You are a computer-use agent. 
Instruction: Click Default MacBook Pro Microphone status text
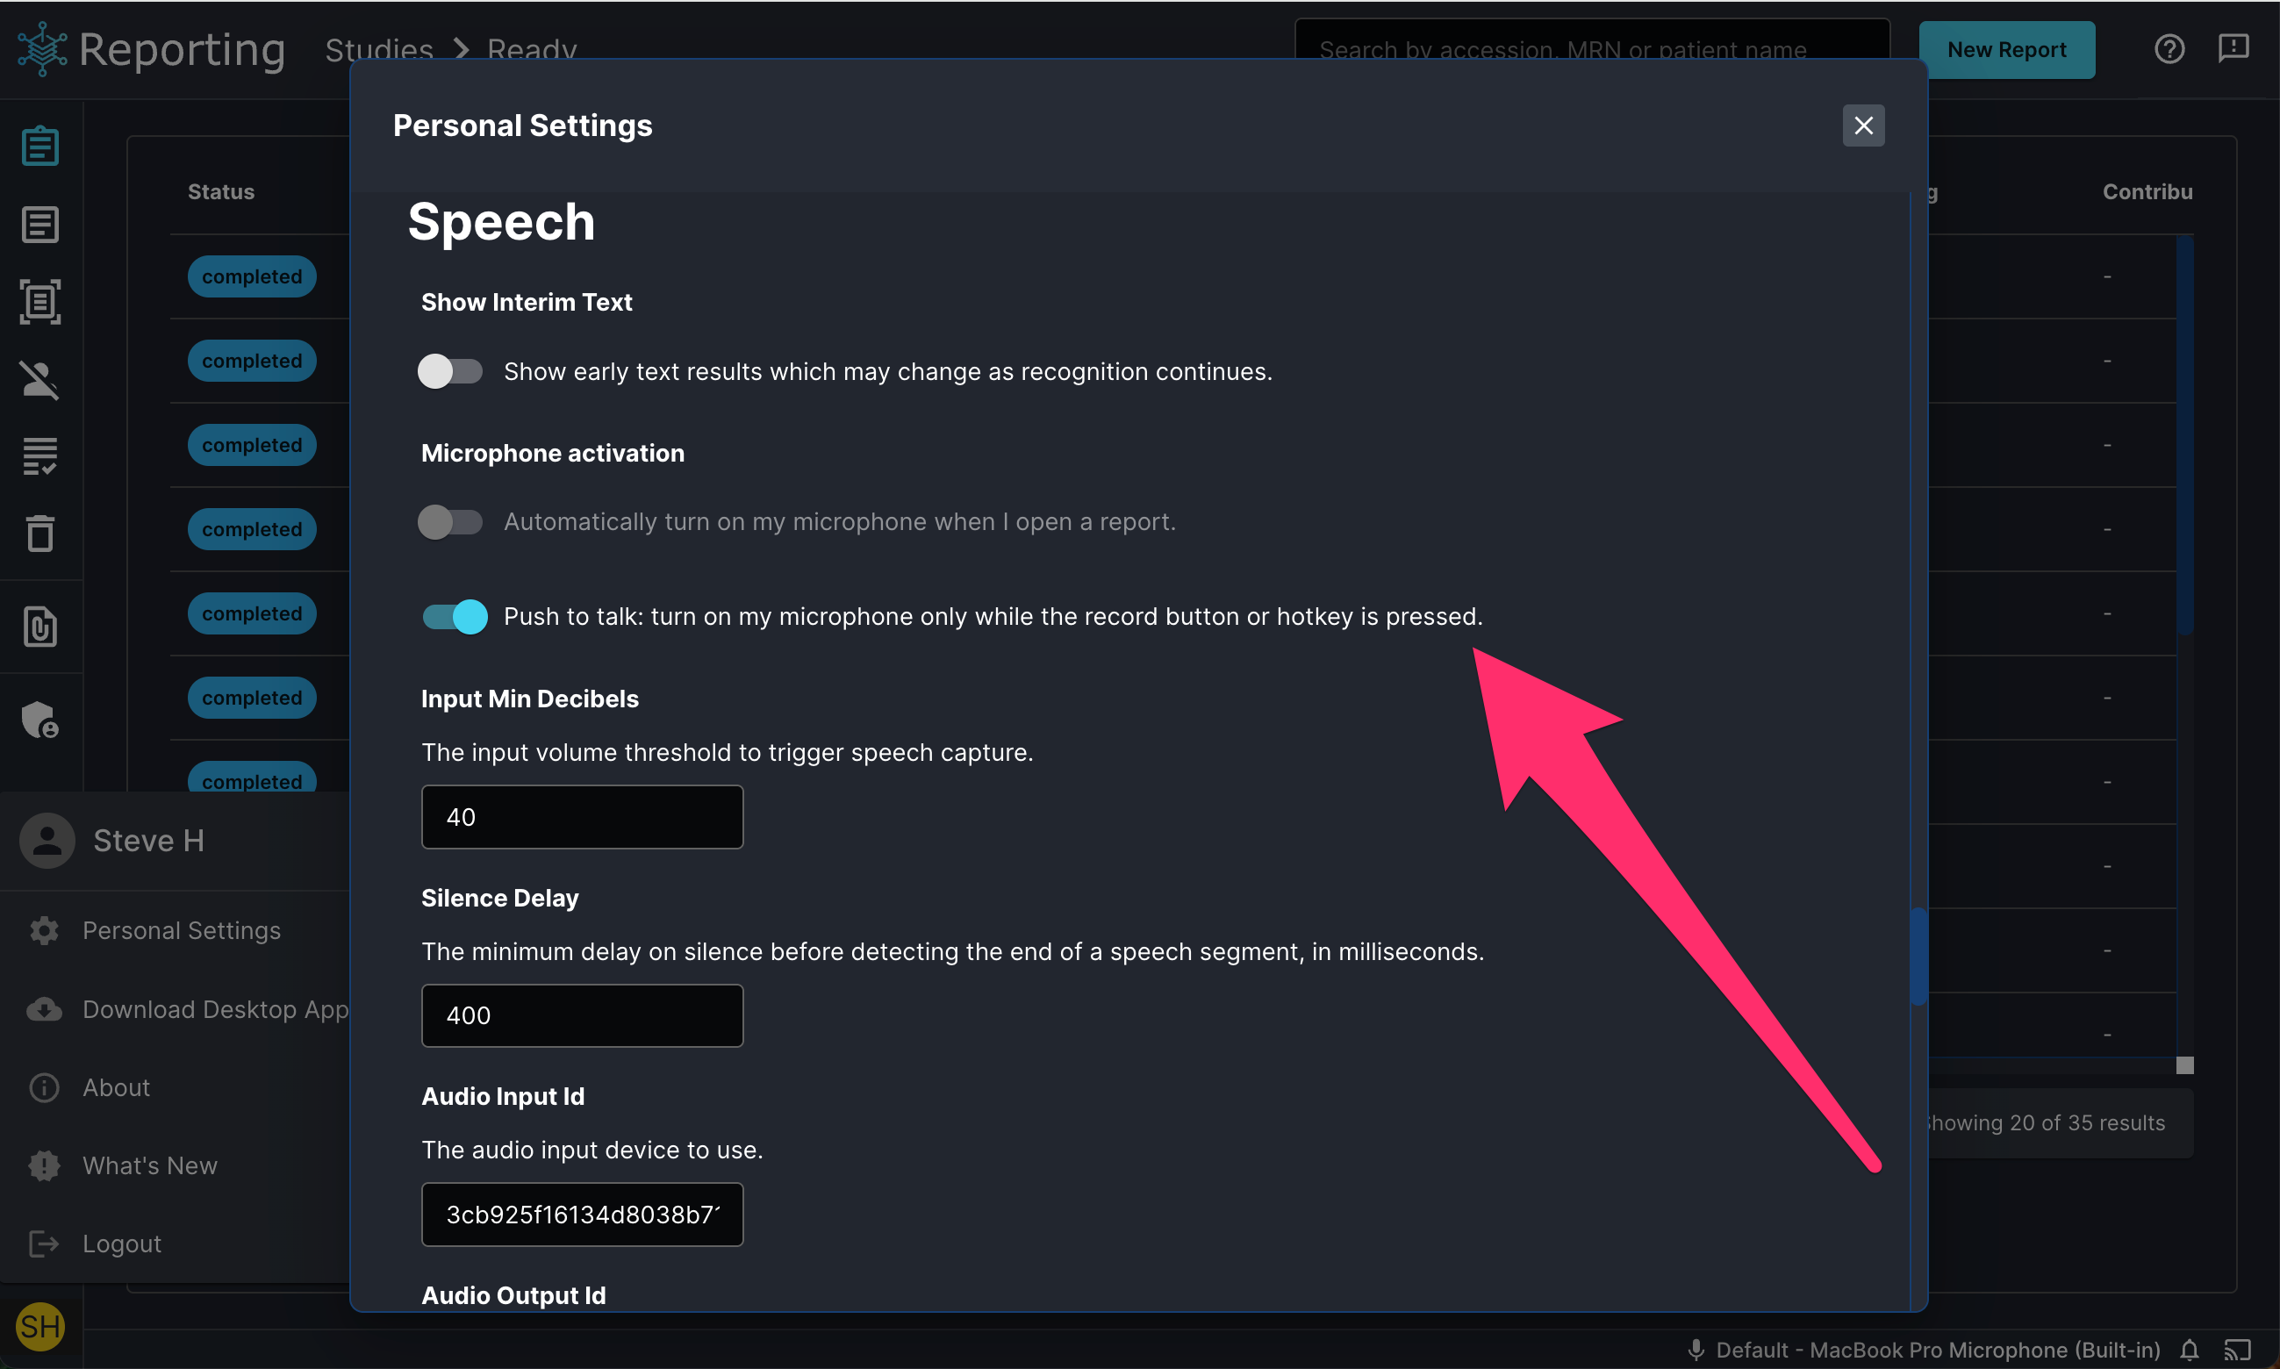pos(1938,1351)
